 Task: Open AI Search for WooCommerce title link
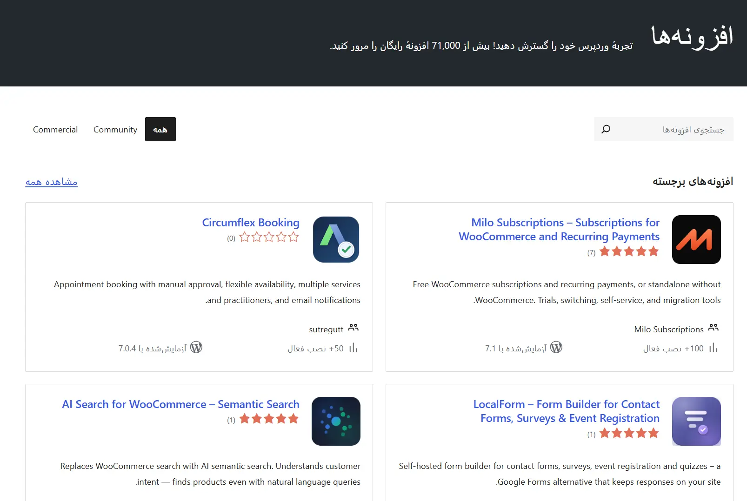click(x=181, y=404)
